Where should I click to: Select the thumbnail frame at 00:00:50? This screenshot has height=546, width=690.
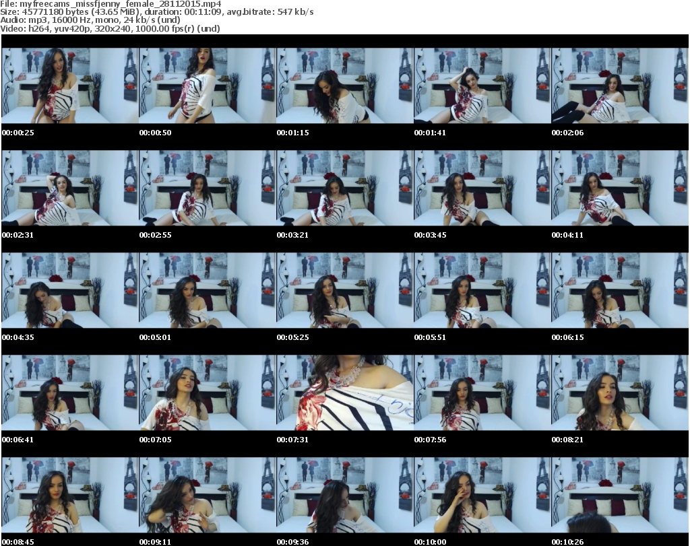(208, 86)
